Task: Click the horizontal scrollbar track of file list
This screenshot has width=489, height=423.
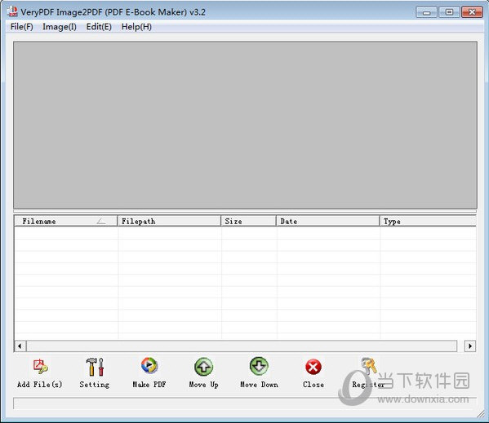Action: pos(242,346)
